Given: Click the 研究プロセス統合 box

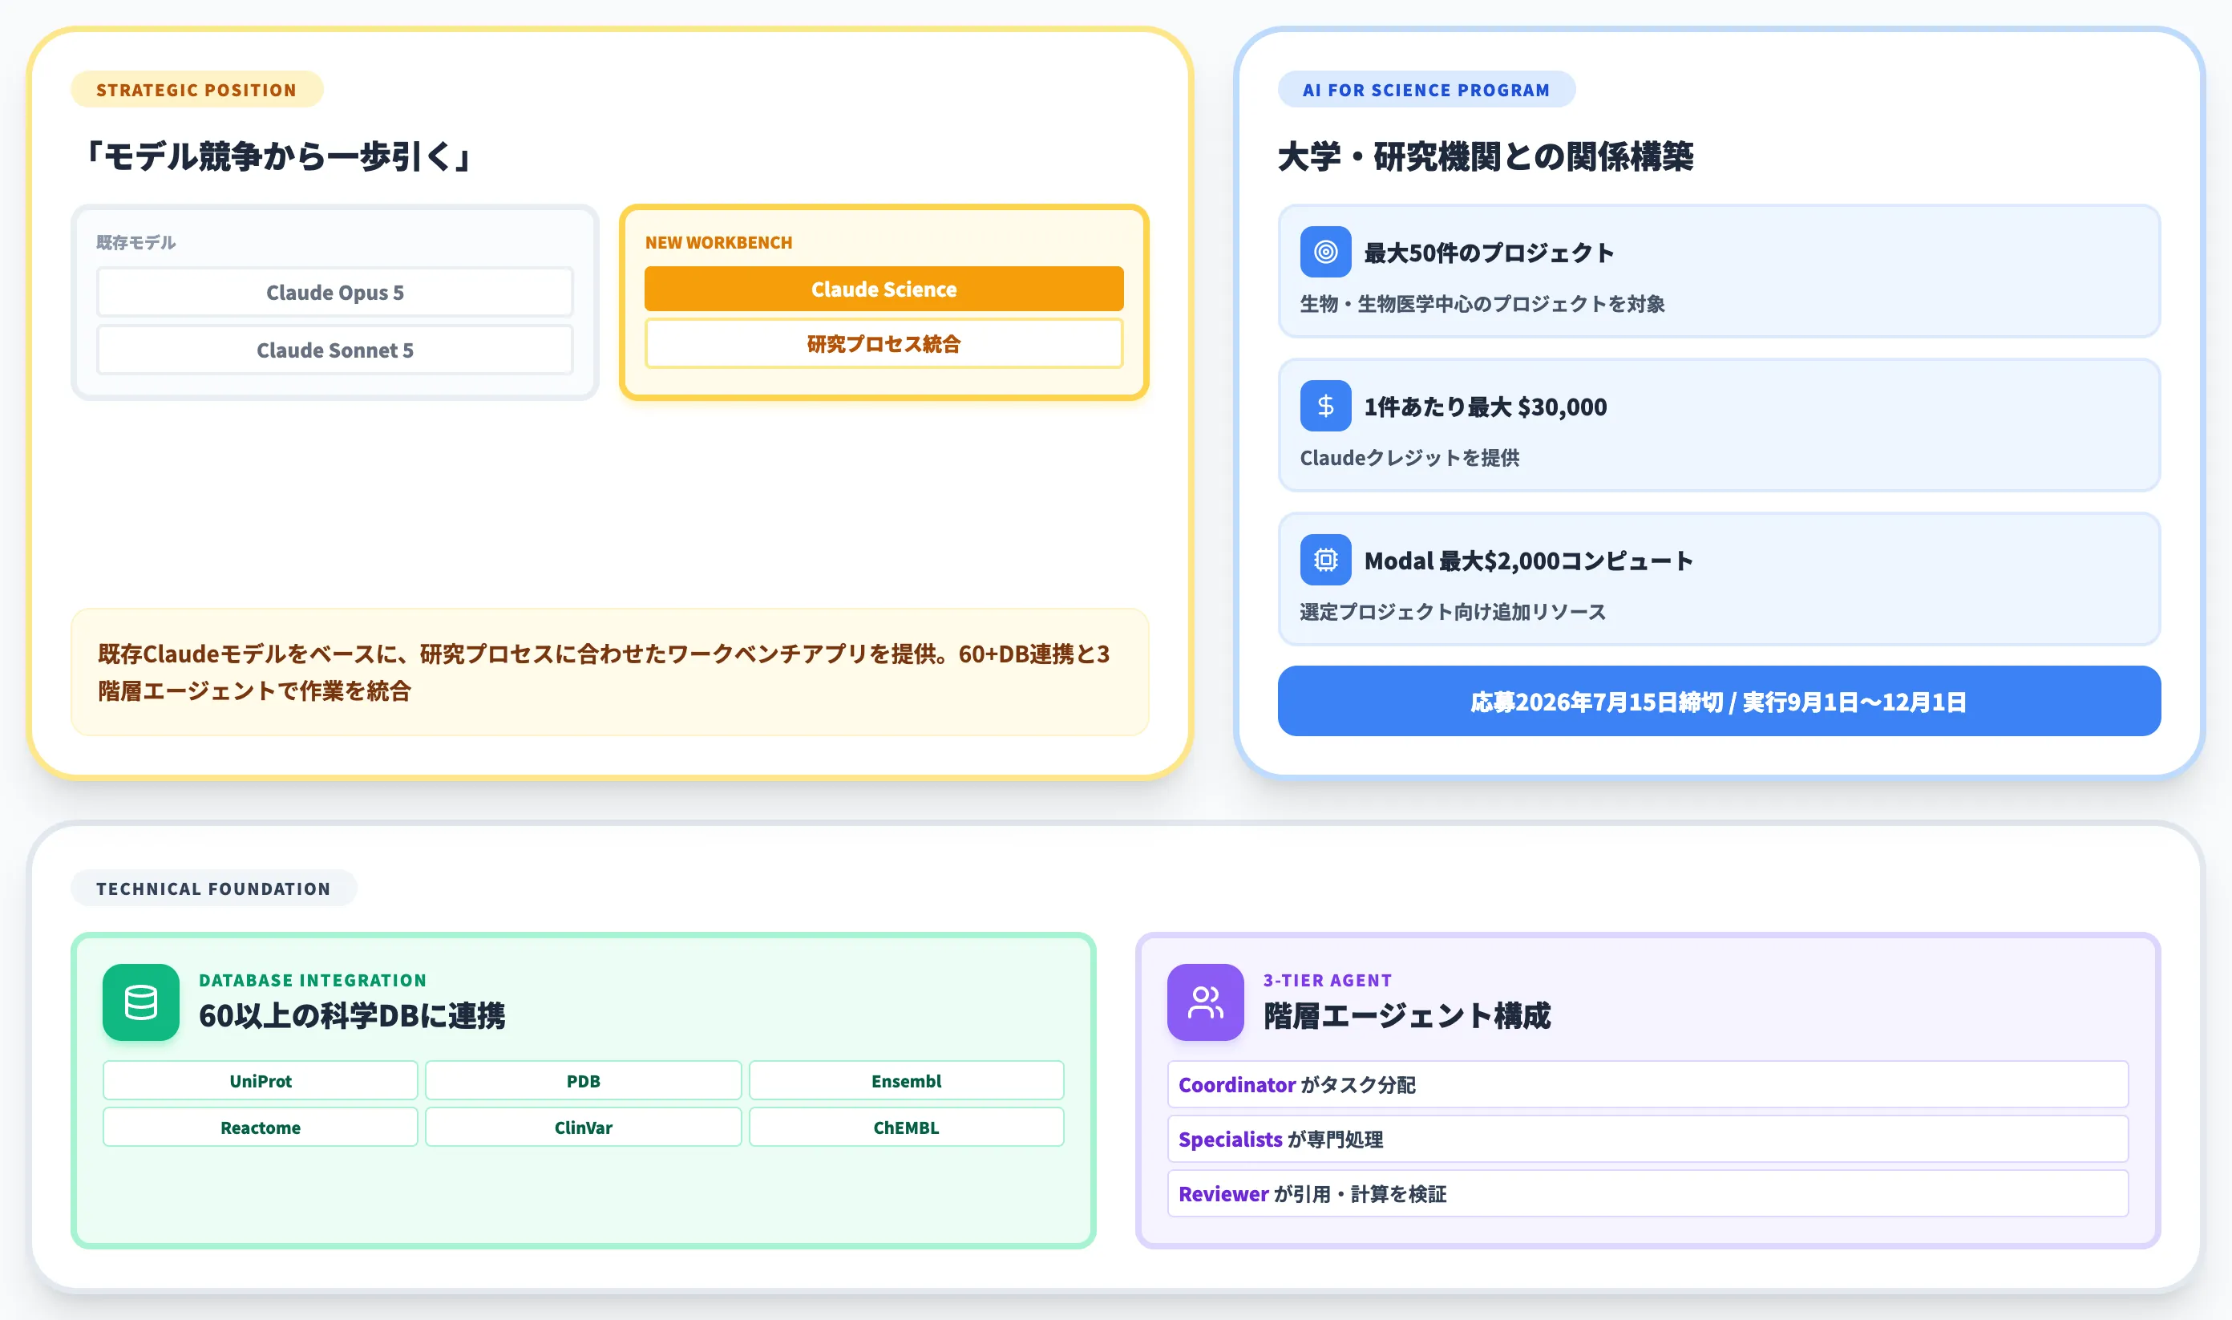Looking at the screenshot, I should (883, 343).
